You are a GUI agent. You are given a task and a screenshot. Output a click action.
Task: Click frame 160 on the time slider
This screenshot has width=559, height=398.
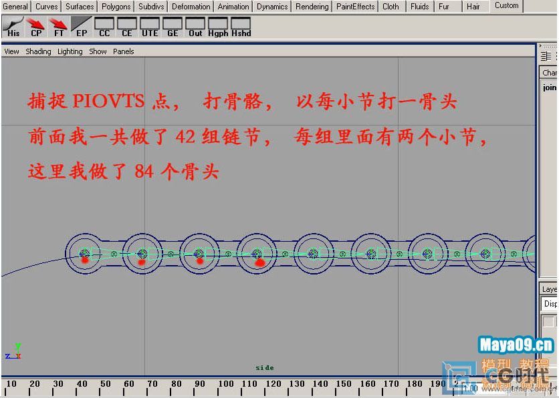[367, 385]
